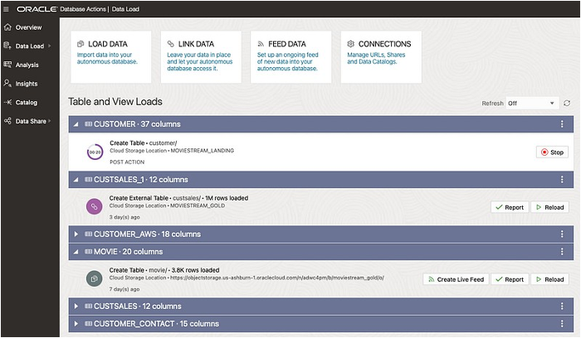Screen dimensions: 581x338
Task: Expand the CUSTOMER_AWS load section
Action: tap(76, 234)
